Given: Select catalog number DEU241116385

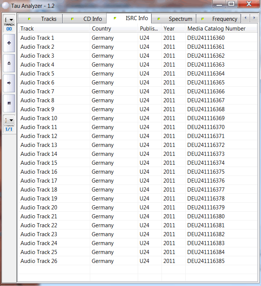Looking at the screenshot, I should pos(206,261).
